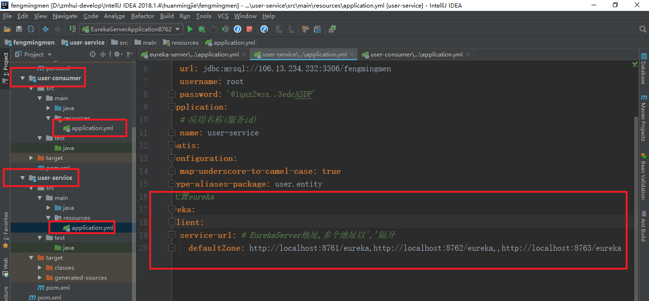Open the File menu

[x=7, y=16]
